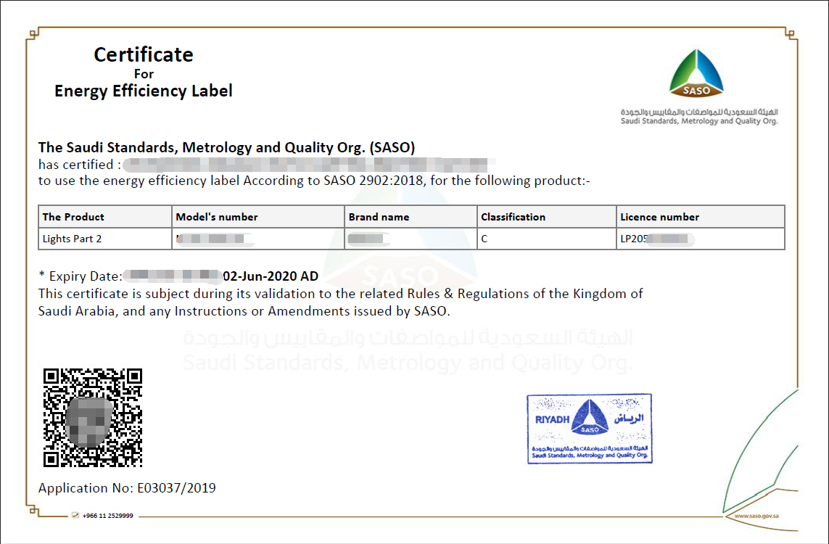
Task: Click the expiry date '02-Jun-2020 AD'
Action: 271,276
